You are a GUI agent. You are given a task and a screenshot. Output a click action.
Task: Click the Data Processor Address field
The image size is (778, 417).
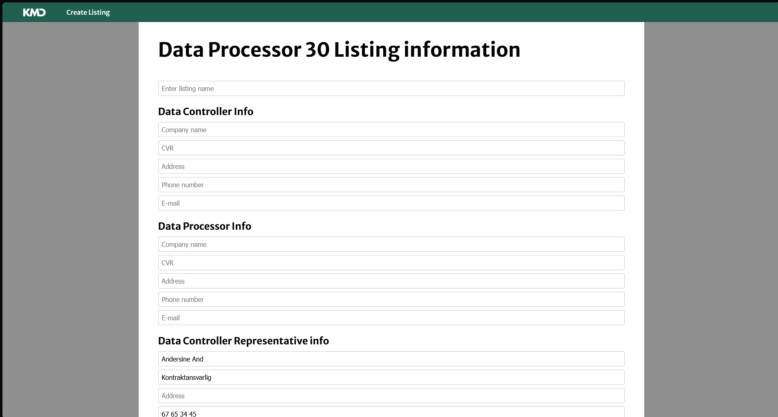tap(391, 281)
